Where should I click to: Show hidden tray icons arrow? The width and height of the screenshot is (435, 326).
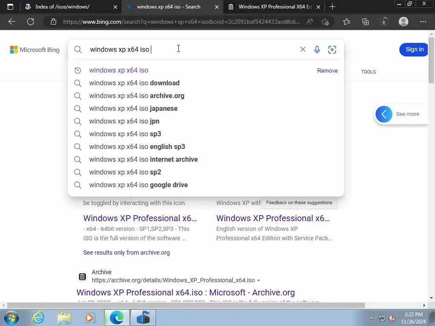(x=371, y=318)
